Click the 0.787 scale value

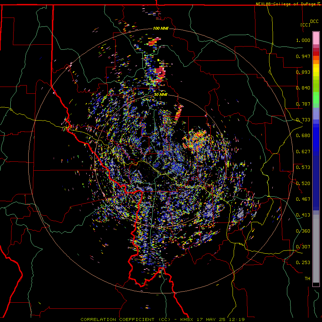tap(303, 104)
